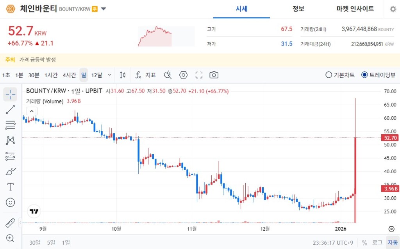Enter fullscreen mode on the chart

point(198,75)
